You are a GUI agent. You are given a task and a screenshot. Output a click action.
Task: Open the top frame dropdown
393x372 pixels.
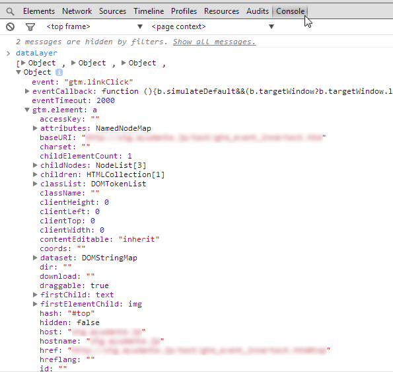(x=94, y=26)
